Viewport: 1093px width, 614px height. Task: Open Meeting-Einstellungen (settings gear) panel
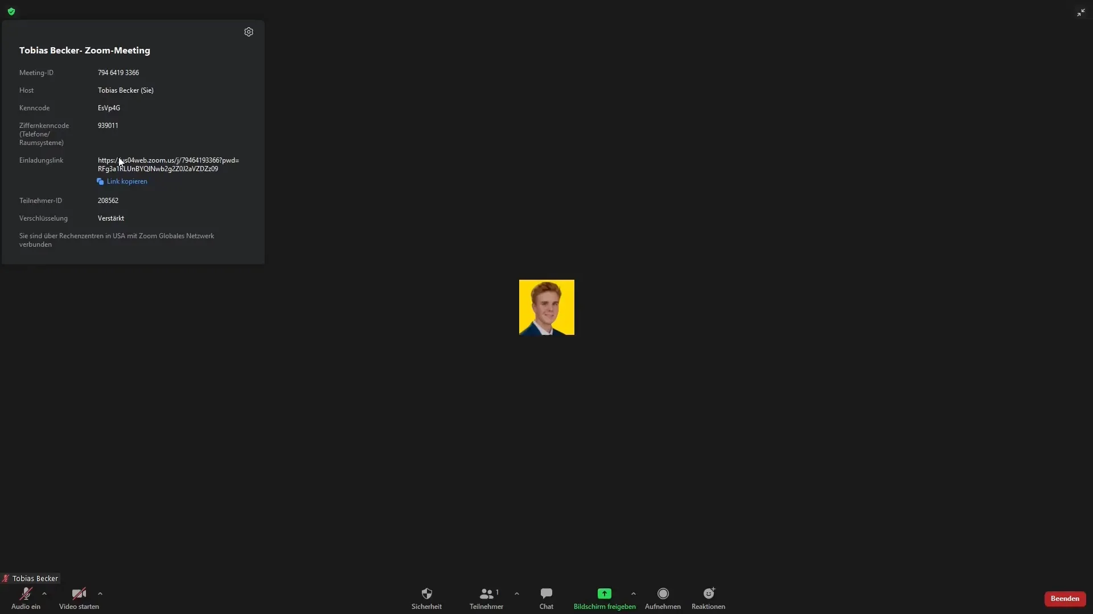click(248, 31)
